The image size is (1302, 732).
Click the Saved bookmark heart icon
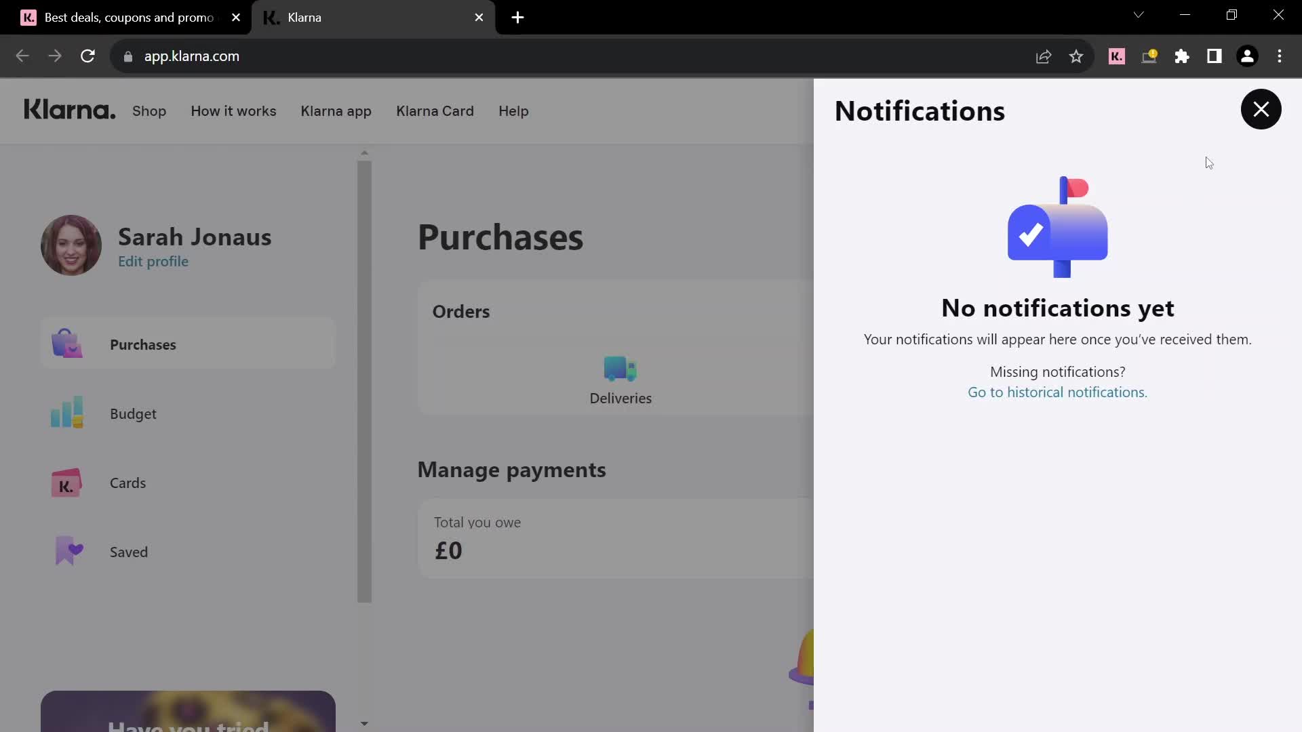click(x=68, y=550)
